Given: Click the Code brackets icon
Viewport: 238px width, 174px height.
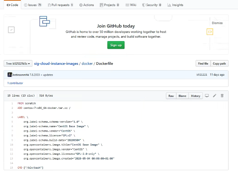Looking at the screenshot, I should coord(8,5).
